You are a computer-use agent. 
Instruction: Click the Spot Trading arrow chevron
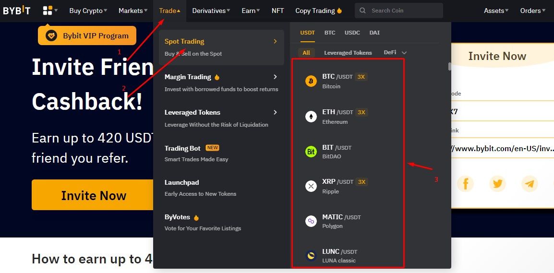coord(275,41)
